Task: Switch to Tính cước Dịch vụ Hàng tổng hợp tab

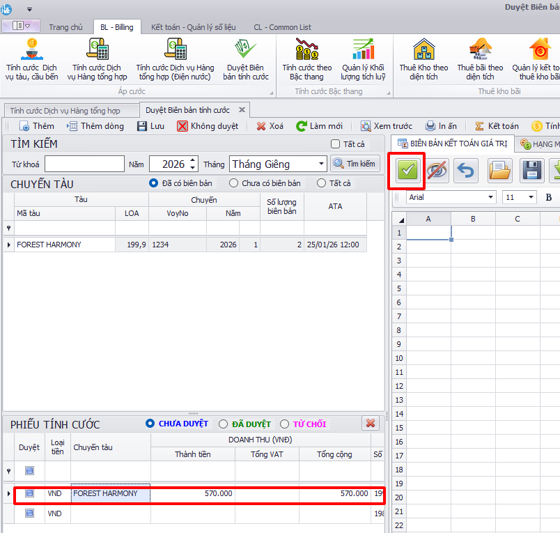Action: [65, 110]
